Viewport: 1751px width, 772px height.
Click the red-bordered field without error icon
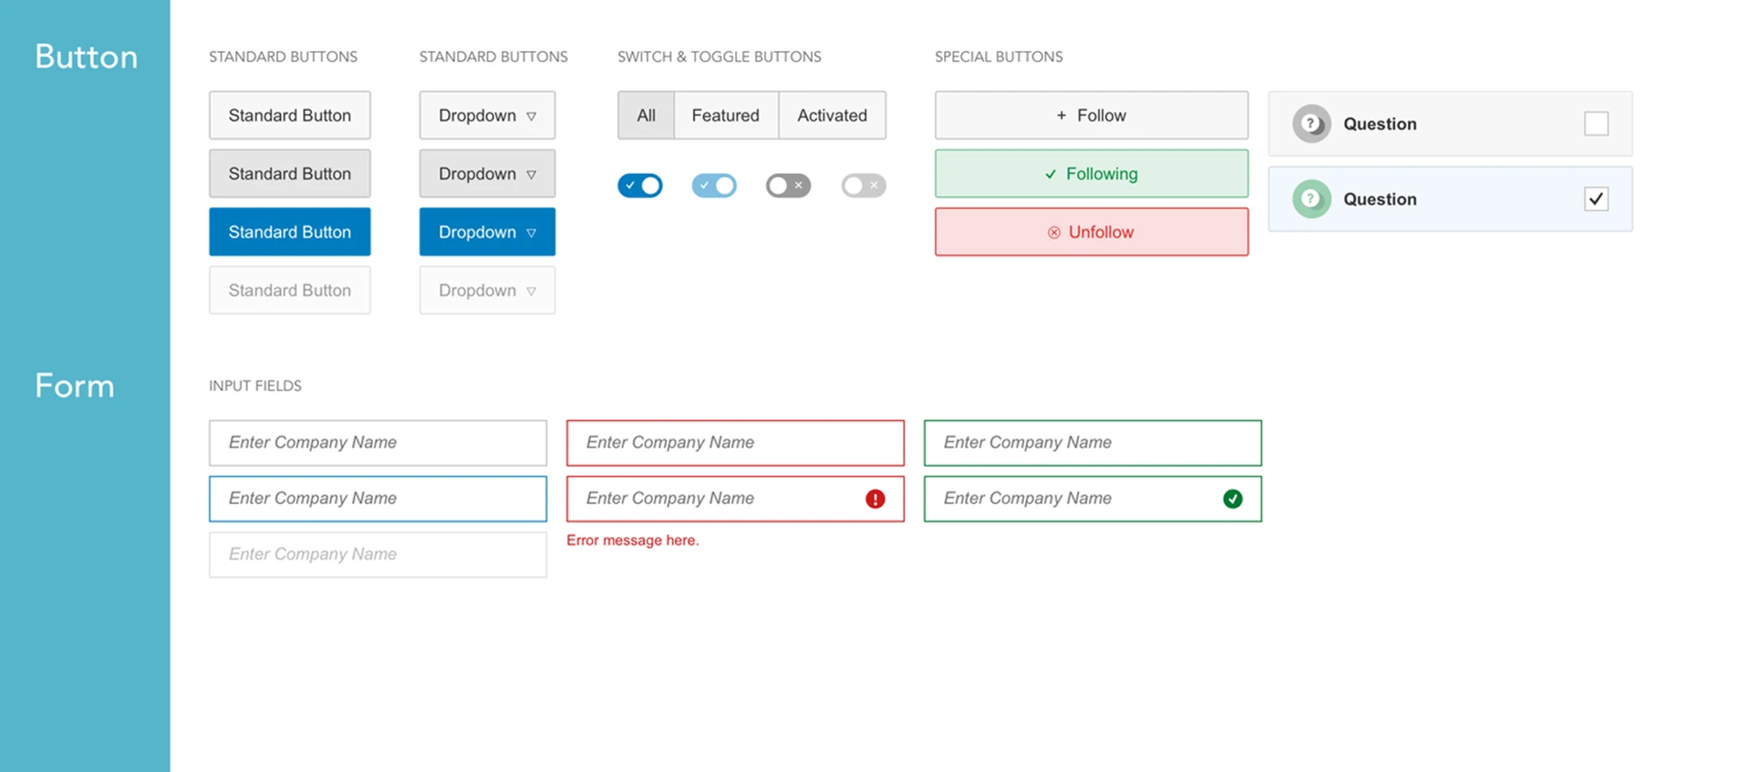click(735, 443)
